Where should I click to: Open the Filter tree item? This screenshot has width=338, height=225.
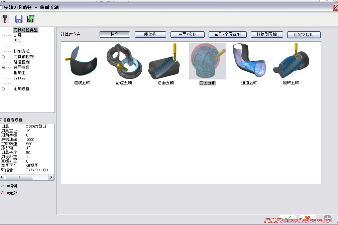click(19, 78)
